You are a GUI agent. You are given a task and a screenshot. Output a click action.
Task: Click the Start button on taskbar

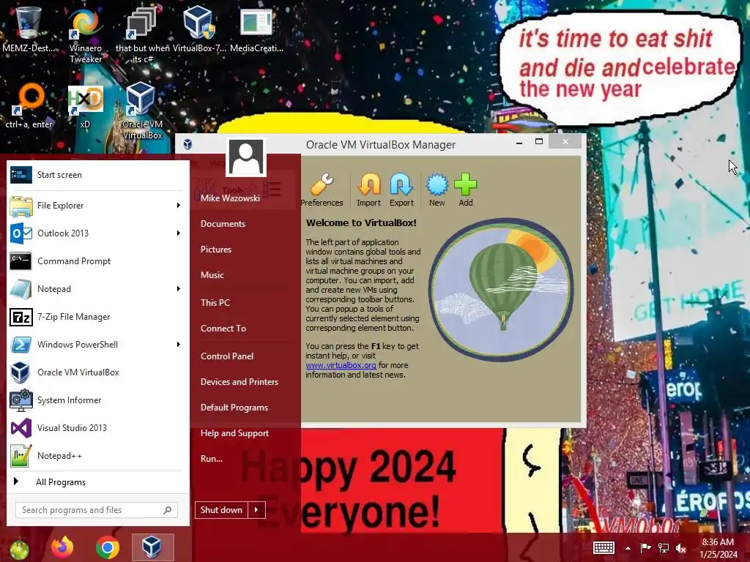(x=19, y=549)
